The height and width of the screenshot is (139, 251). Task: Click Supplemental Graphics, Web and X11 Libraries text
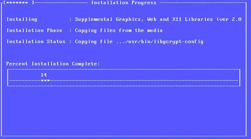pos(144,19)
